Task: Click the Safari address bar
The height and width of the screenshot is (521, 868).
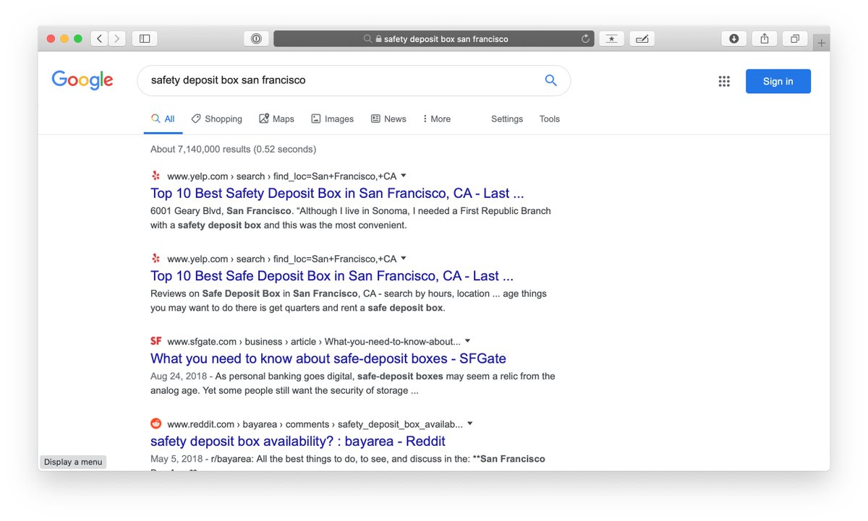Action: (x=434, y=39)
